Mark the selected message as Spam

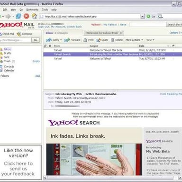point(102,40)
